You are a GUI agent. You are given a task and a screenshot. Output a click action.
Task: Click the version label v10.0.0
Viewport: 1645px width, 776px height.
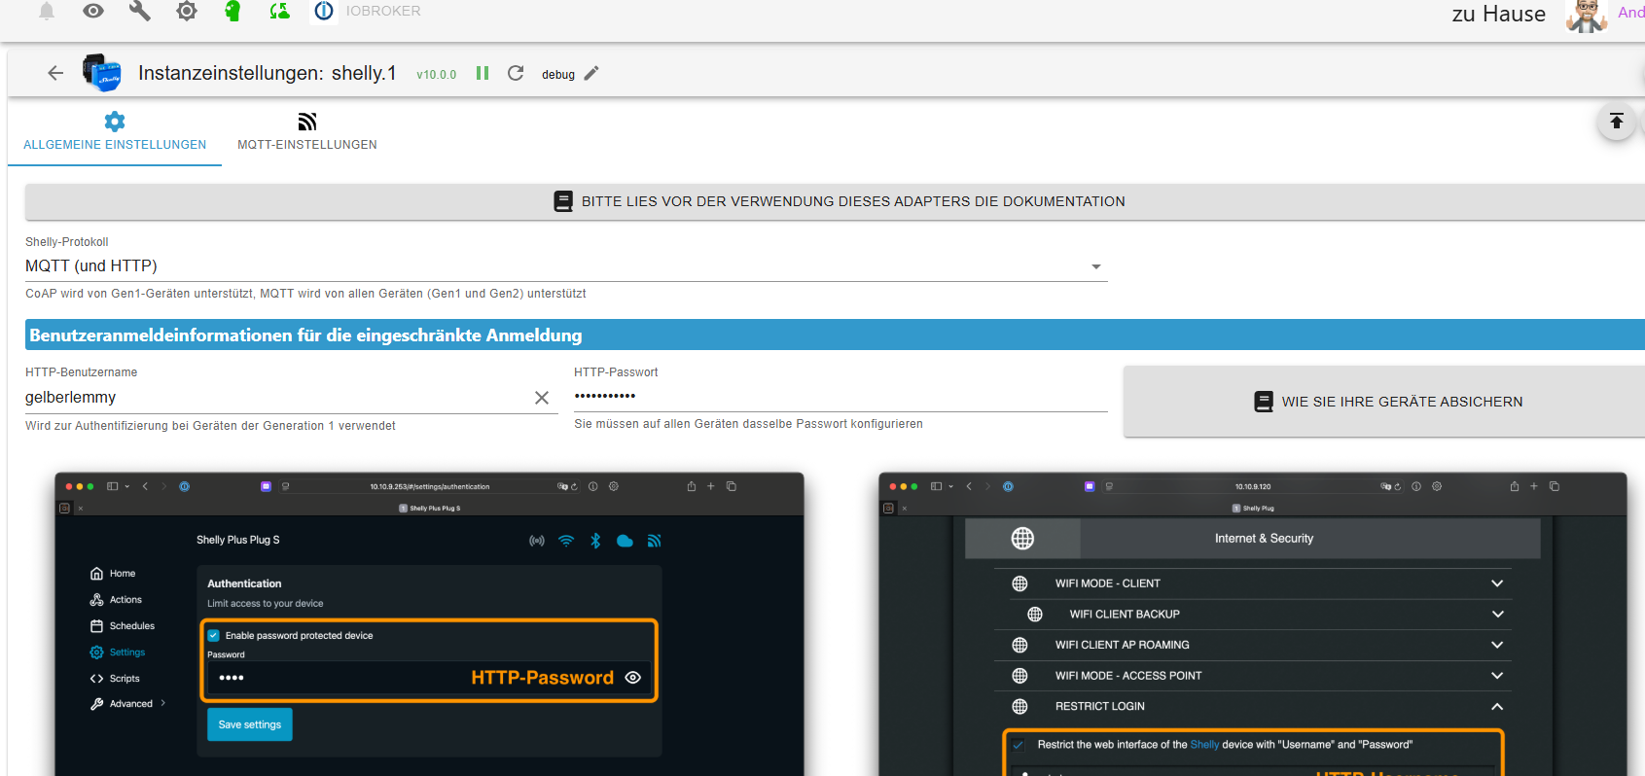tap(436, 75)
